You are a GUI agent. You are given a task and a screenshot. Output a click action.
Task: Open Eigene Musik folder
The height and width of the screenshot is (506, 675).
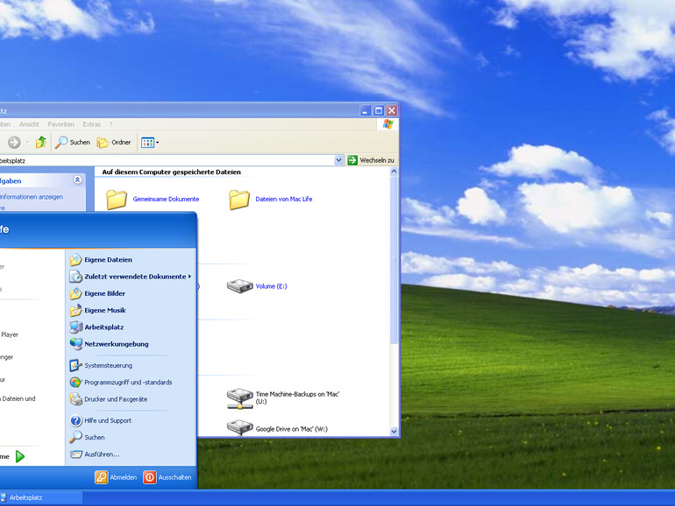[97, 311]
